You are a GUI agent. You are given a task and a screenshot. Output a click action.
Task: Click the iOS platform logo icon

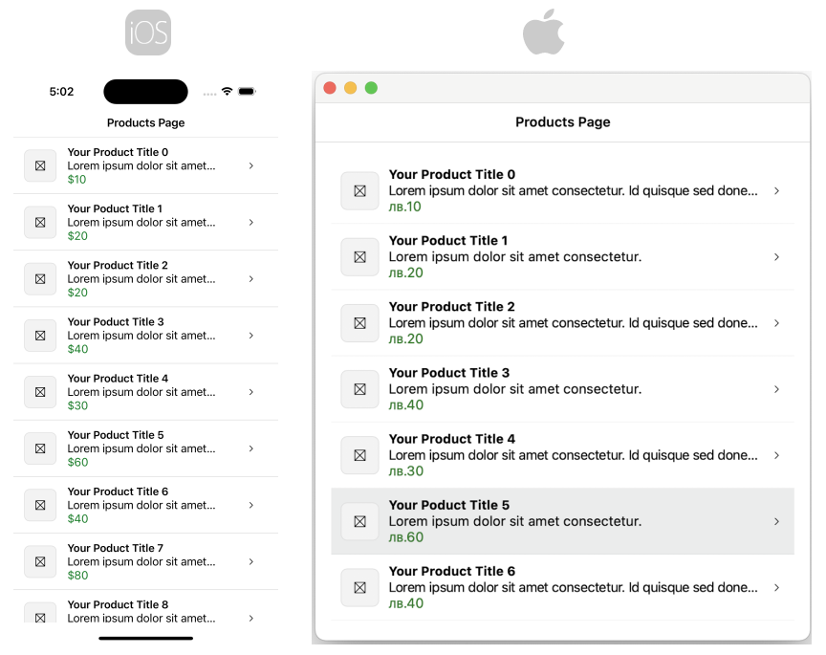[x=147, y=33]
